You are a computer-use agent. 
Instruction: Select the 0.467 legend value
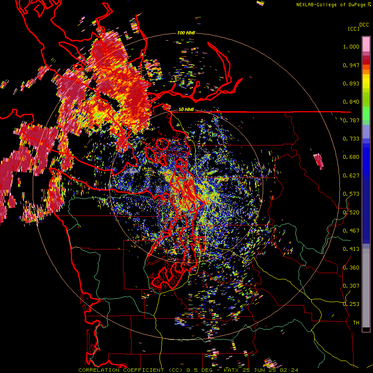point(351,231)
